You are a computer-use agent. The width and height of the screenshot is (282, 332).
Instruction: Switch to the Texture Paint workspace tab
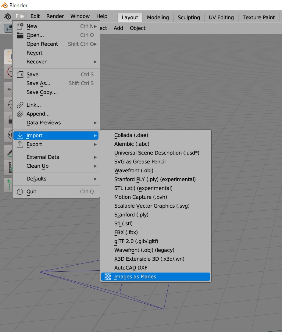259,17
